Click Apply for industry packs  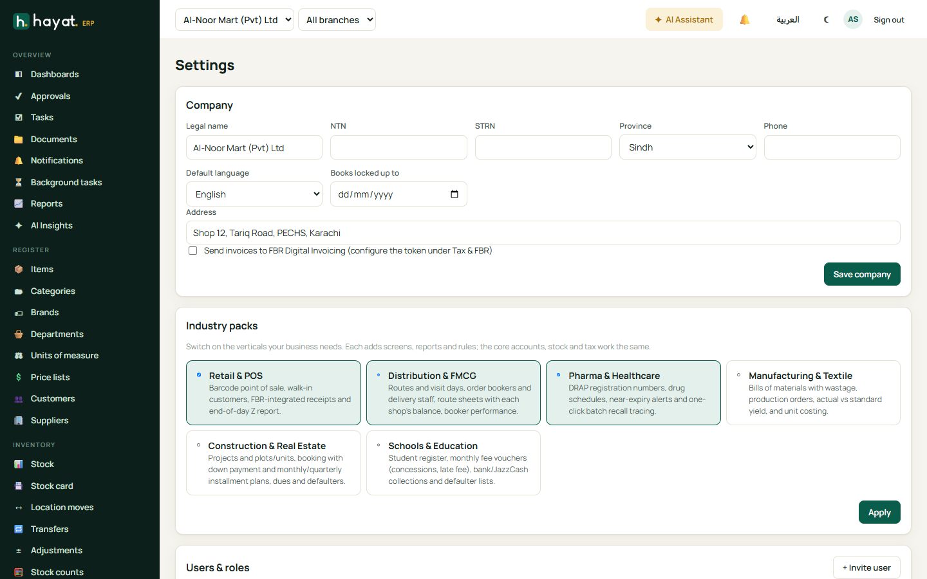(879, 512)
